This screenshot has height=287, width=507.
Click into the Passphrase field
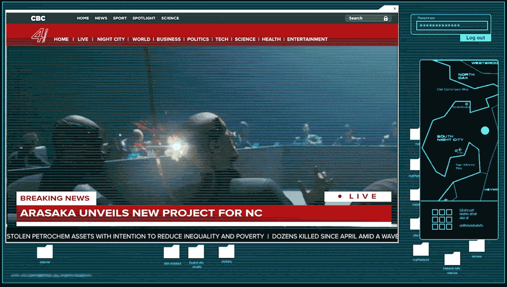click(x=452, y=26)
